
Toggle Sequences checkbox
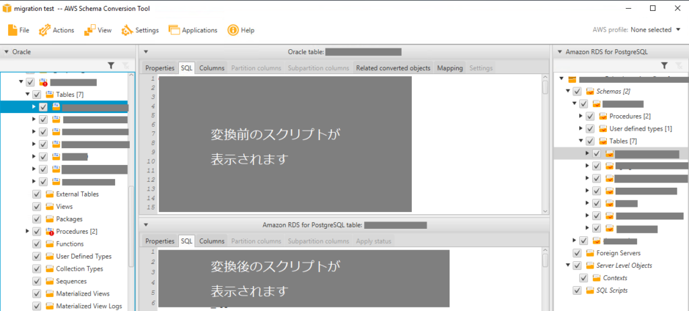pos(37,281)
